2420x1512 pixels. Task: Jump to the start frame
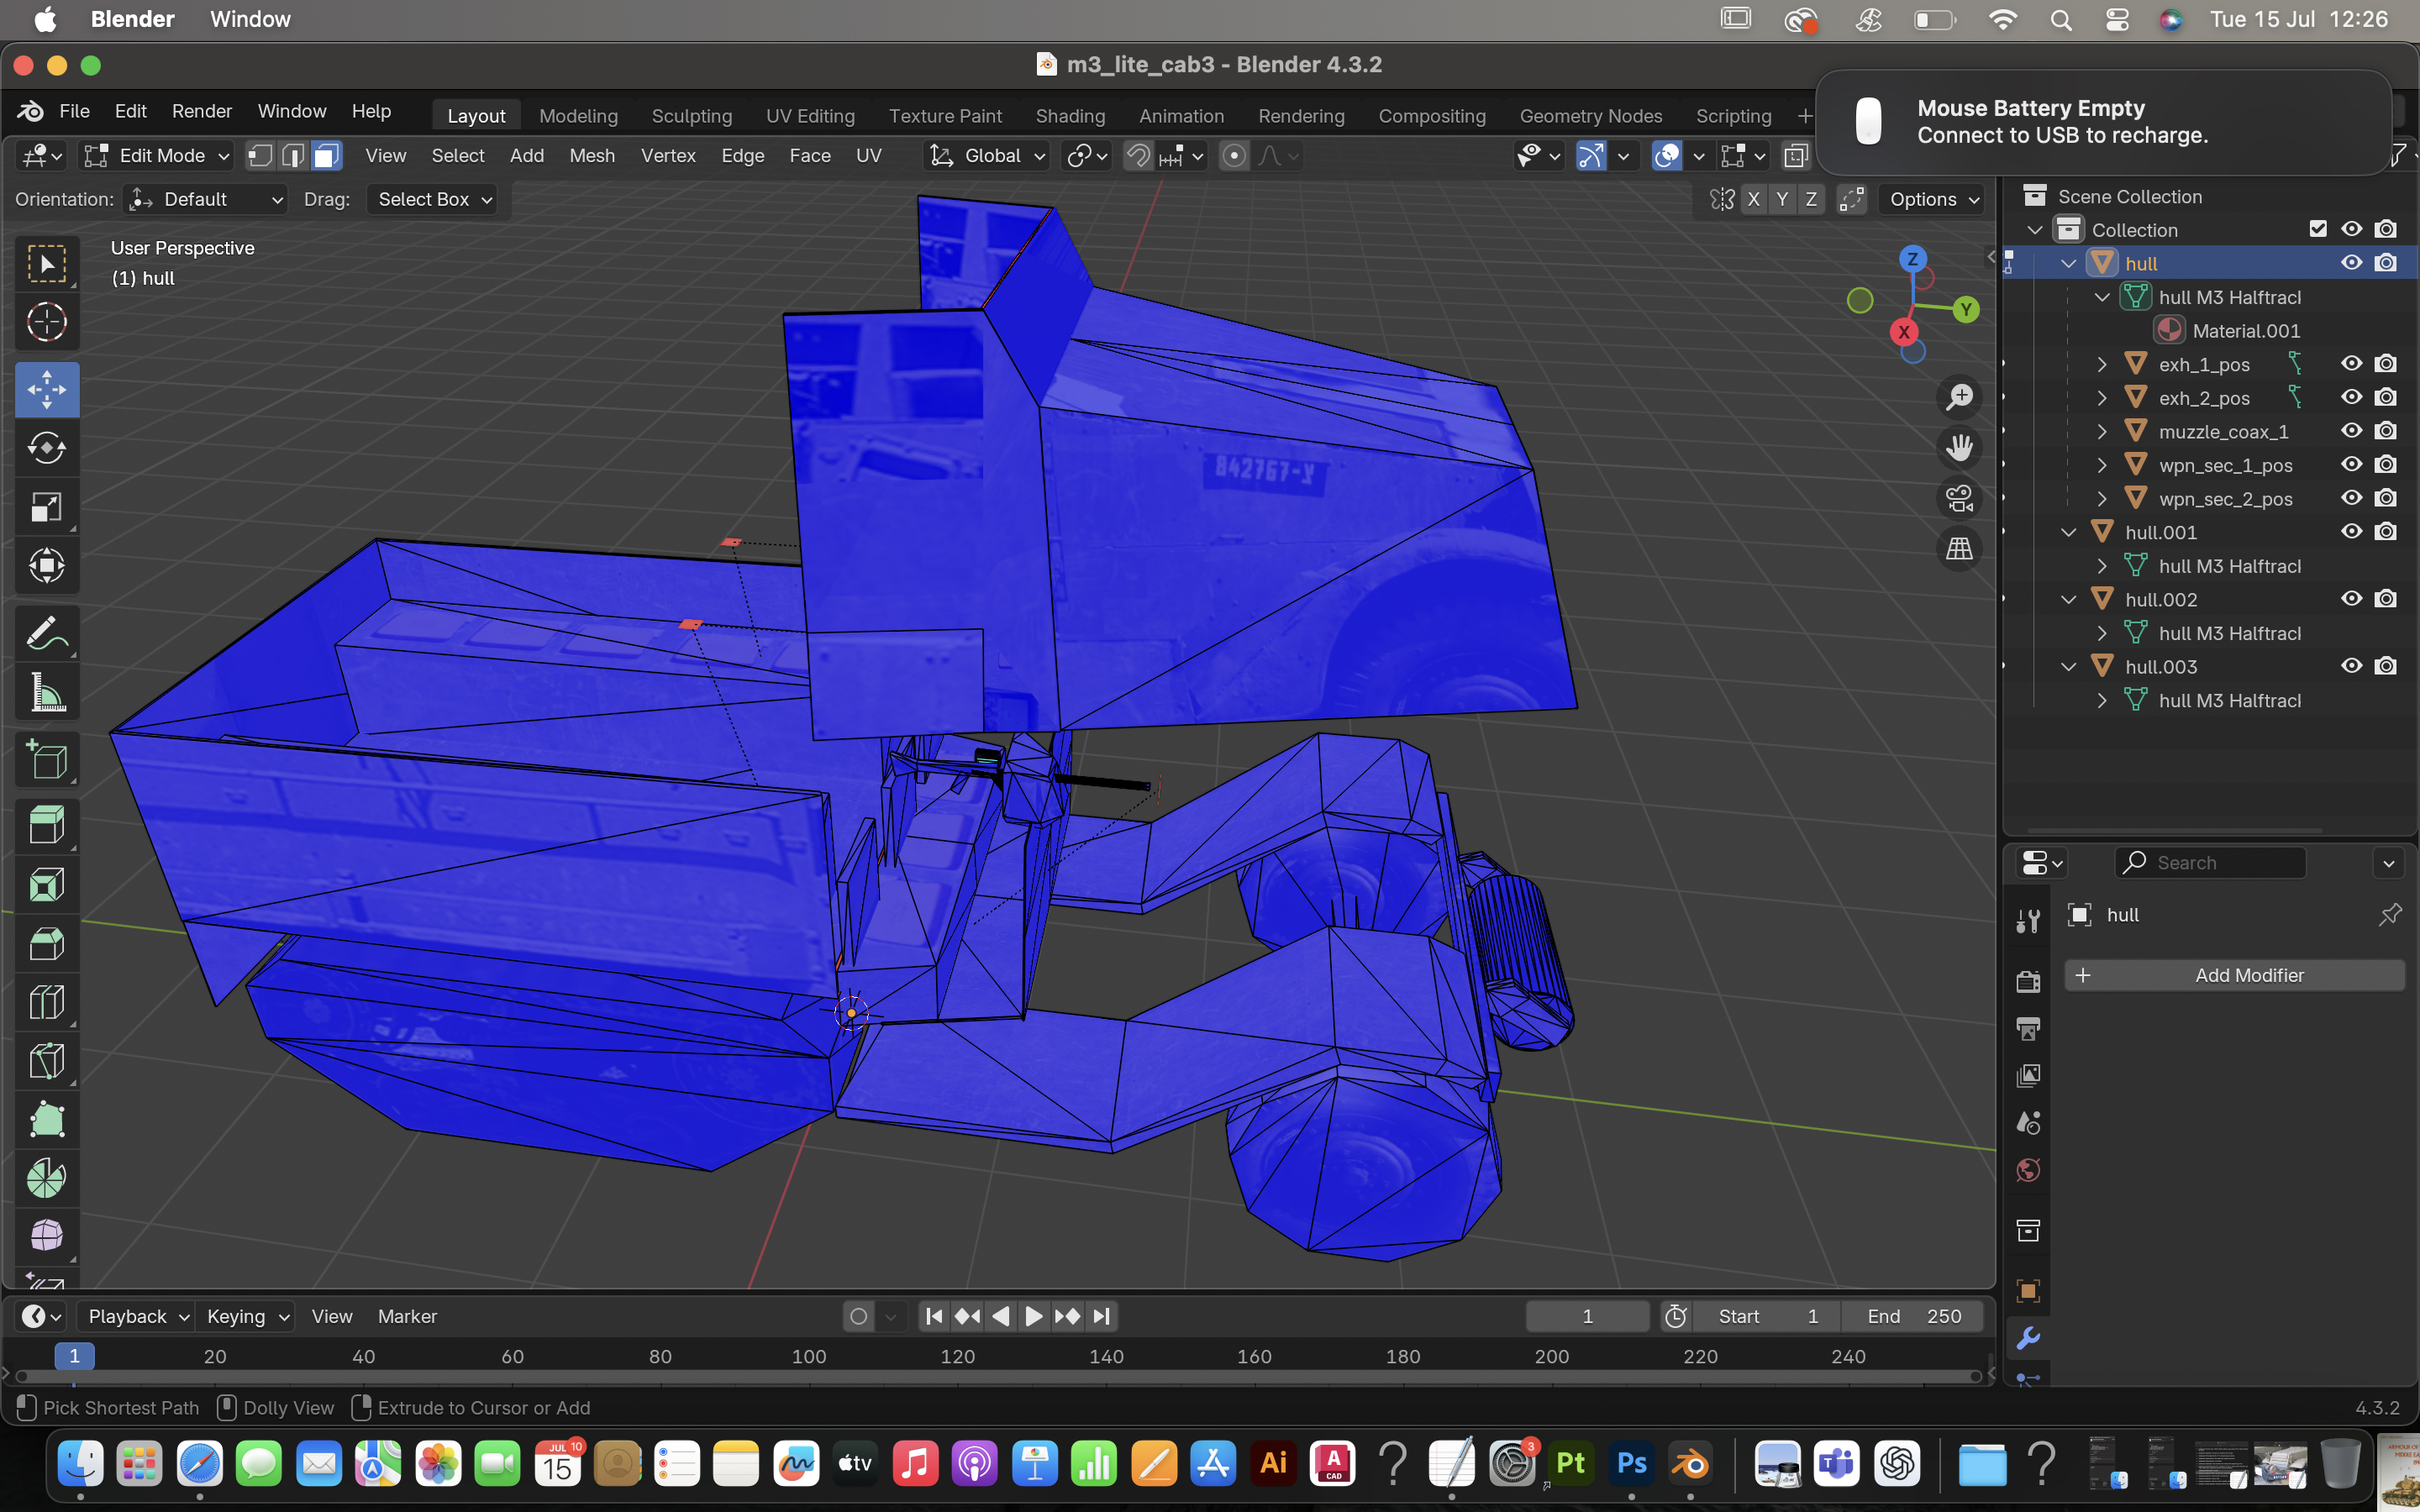point(934,1316)
